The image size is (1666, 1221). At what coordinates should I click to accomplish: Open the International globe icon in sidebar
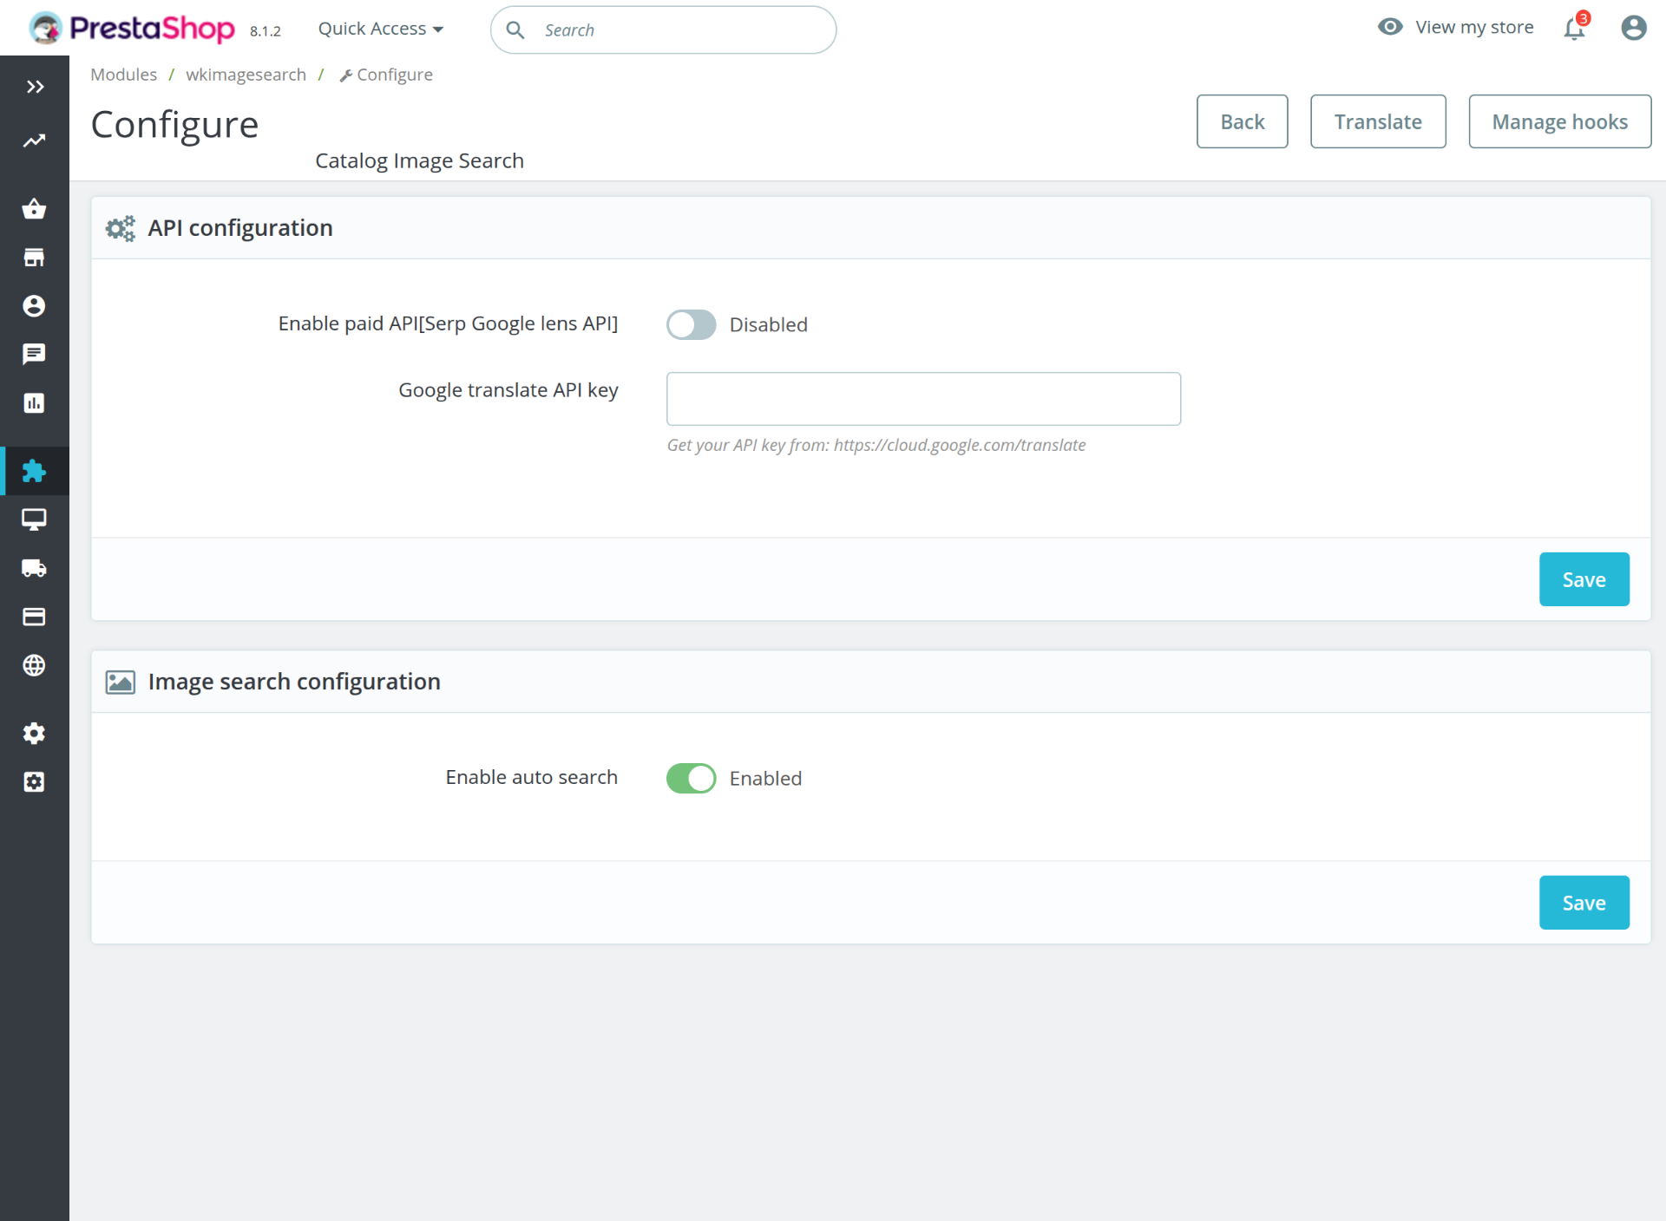34,665
